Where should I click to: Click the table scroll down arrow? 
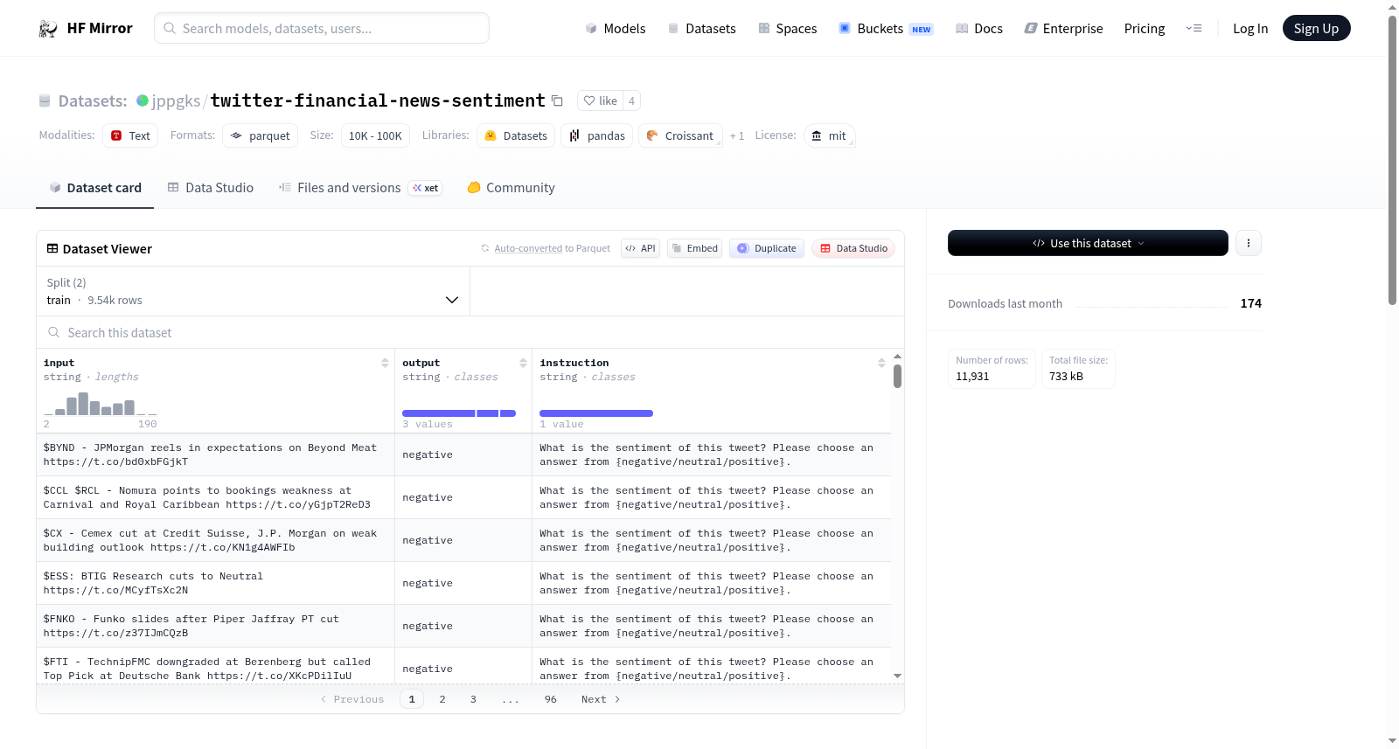[x=897, y=676]
